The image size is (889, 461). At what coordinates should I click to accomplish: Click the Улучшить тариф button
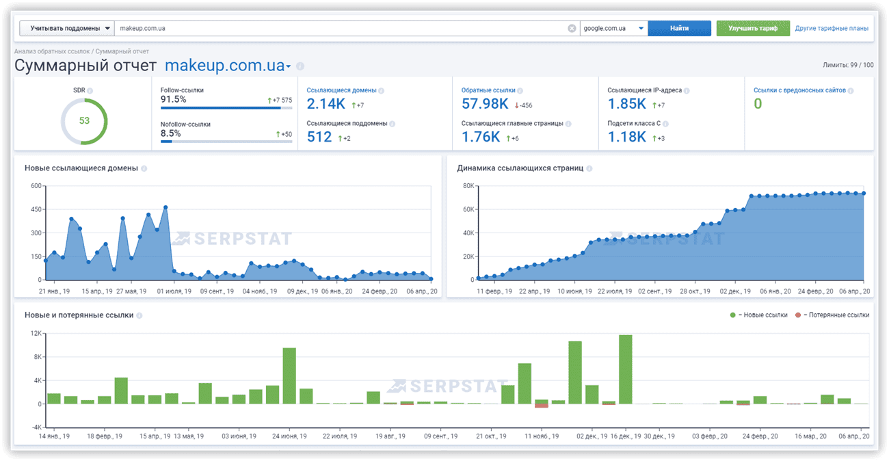[x=753, y=29]
